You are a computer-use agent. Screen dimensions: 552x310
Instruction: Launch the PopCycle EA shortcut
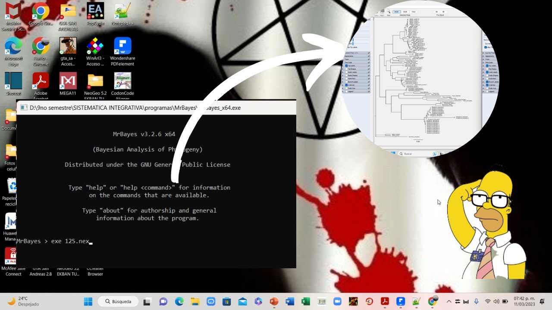(95, 14)
